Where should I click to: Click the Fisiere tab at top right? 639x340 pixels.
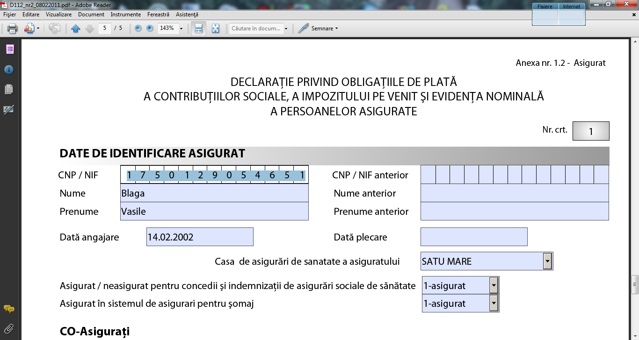545,7
